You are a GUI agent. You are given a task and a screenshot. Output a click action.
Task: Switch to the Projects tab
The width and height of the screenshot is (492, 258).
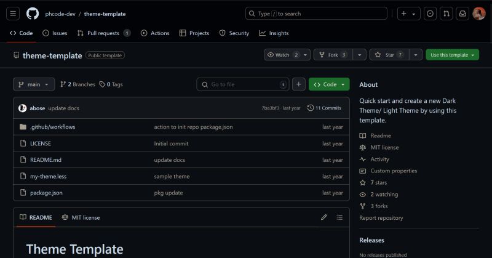tap(194, 33)
